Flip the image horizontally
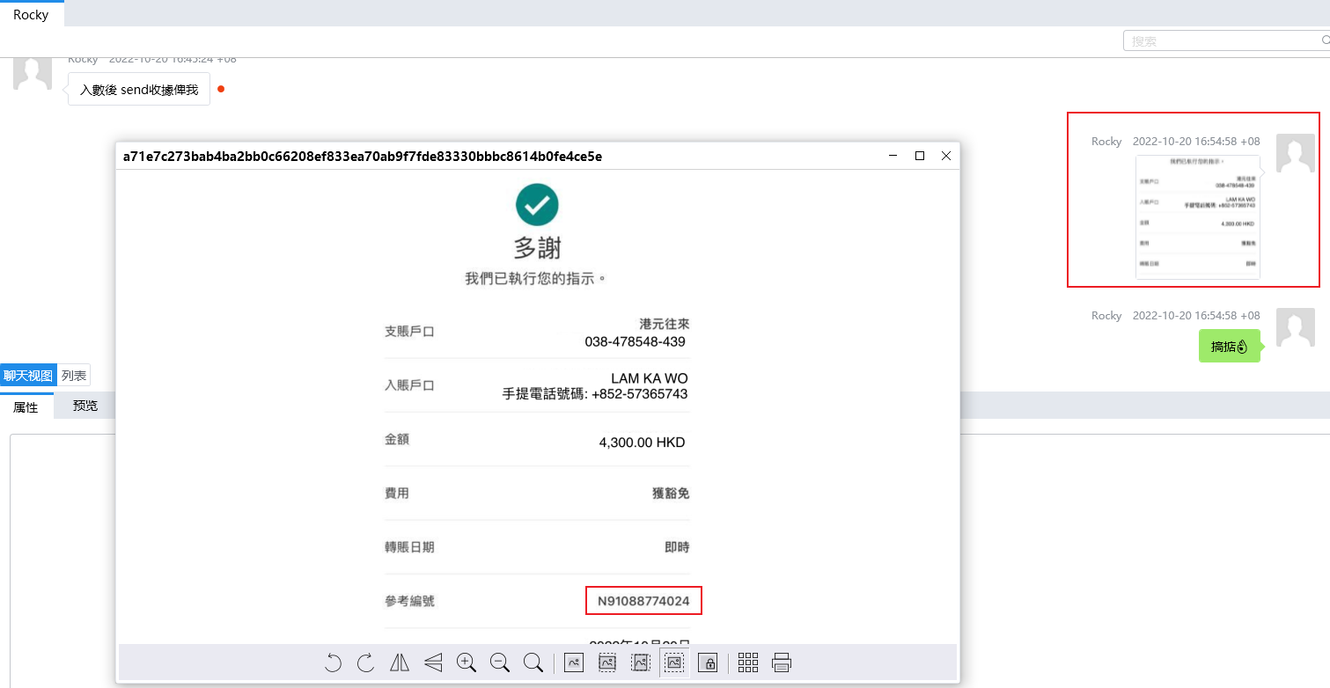1330x688 pixels. [400, 662]
